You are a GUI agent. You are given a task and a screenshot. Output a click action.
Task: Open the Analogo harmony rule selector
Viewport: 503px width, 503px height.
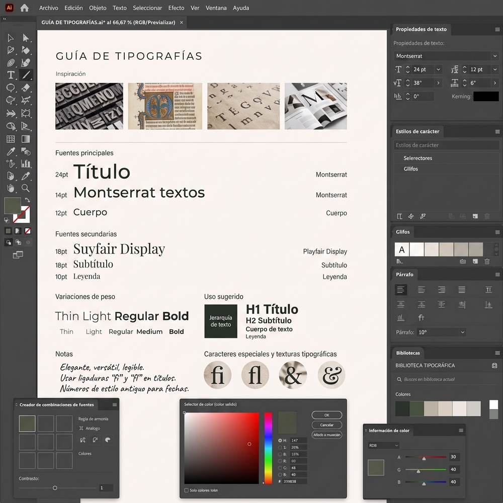90,428
